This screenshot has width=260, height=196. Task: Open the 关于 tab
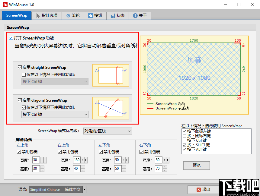(140, 16)
